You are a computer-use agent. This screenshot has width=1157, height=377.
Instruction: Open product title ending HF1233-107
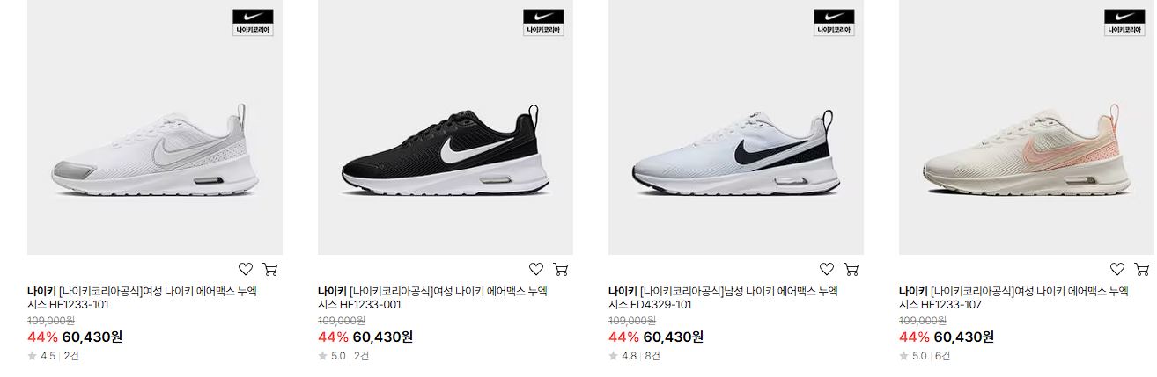coord(1013,298)
